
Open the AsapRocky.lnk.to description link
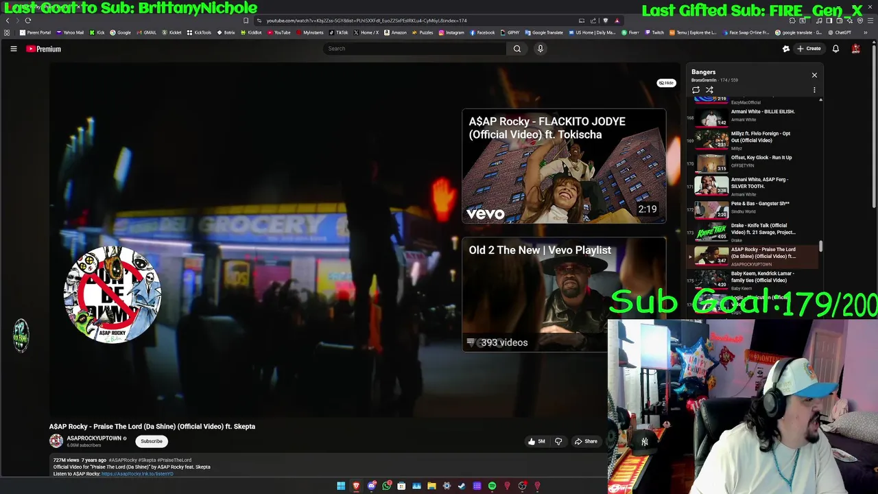(137, 473)
